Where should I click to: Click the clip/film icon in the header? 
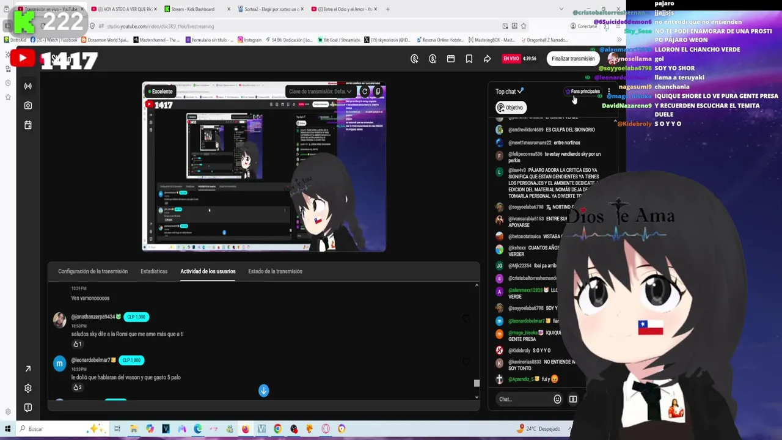(451, 59)
